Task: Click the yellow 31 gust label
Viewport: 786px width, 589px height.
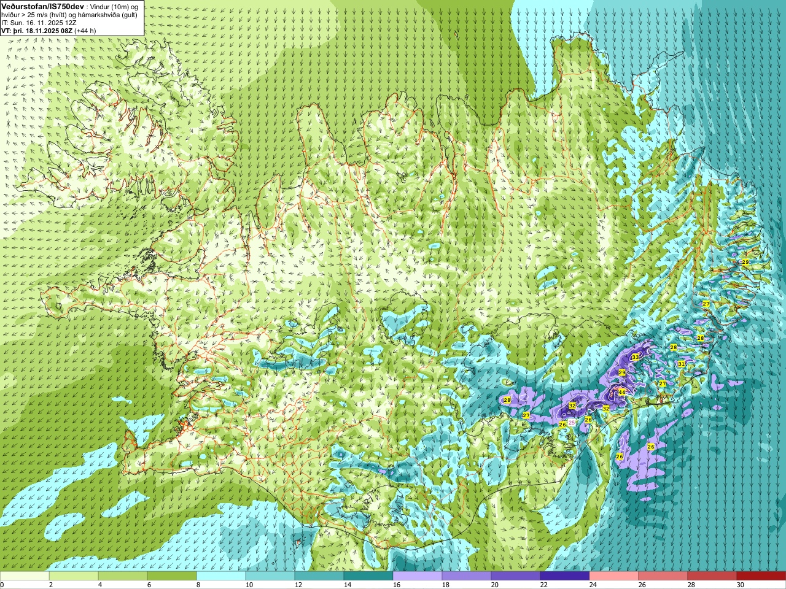Action: tap(681, 364)
